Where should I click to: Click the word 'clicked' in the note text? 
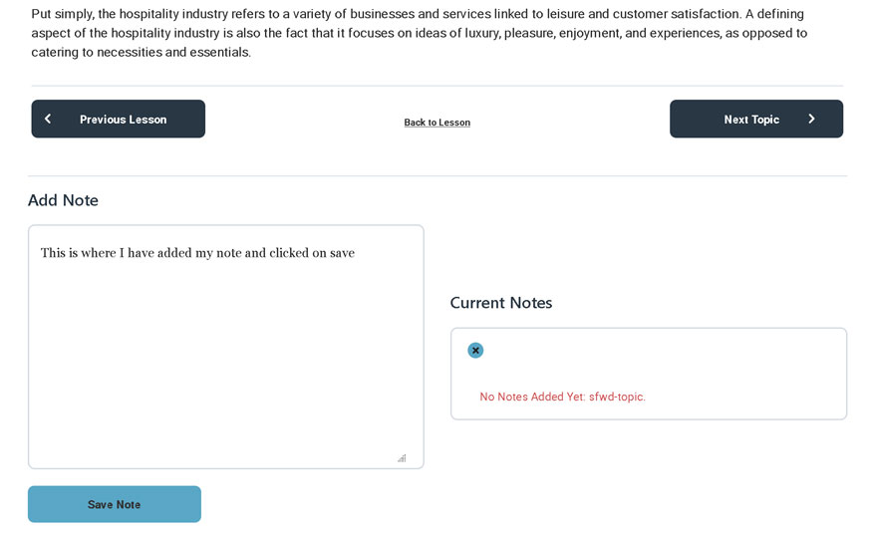click(289, 253)
